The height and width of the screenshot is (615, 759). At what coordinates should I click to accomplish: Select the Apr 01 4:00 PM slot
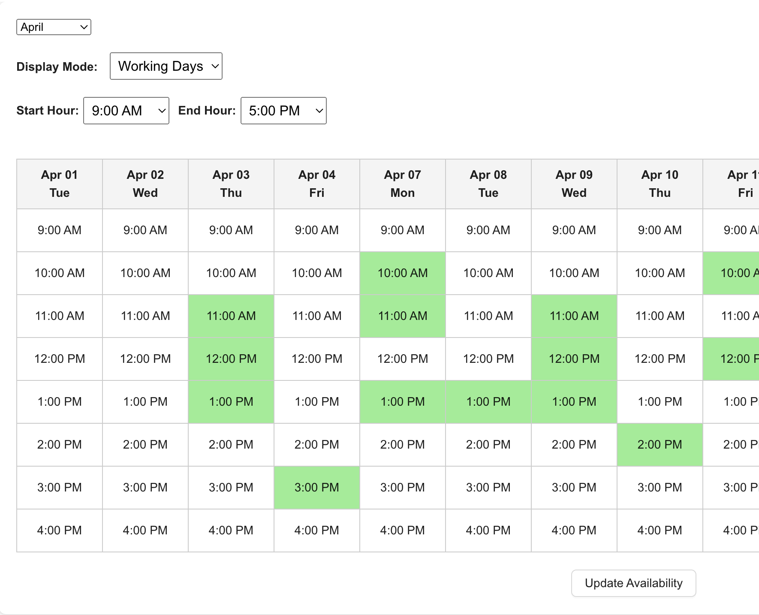pyautogui.click(x=60, y=531)
